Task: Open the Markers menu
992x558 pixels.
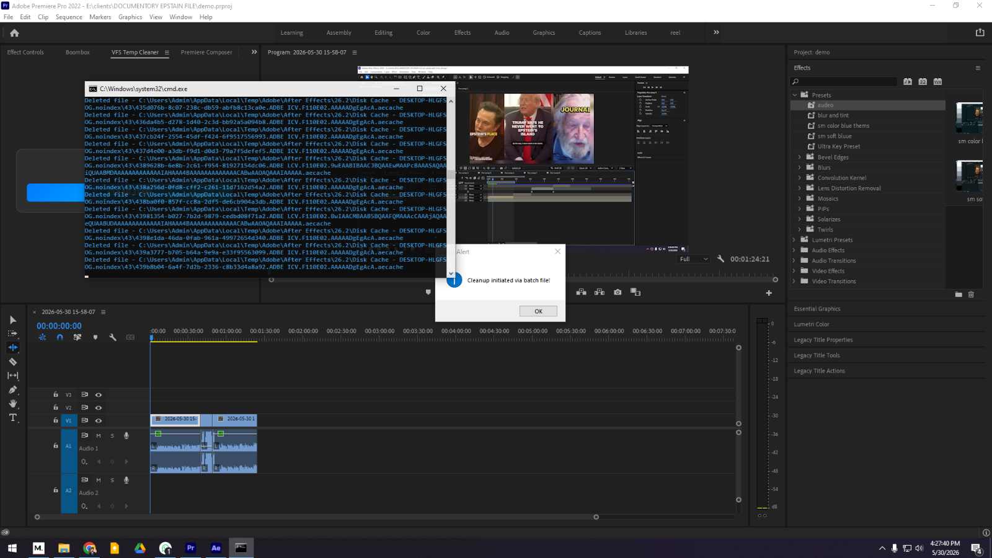Action: point(100,17)
